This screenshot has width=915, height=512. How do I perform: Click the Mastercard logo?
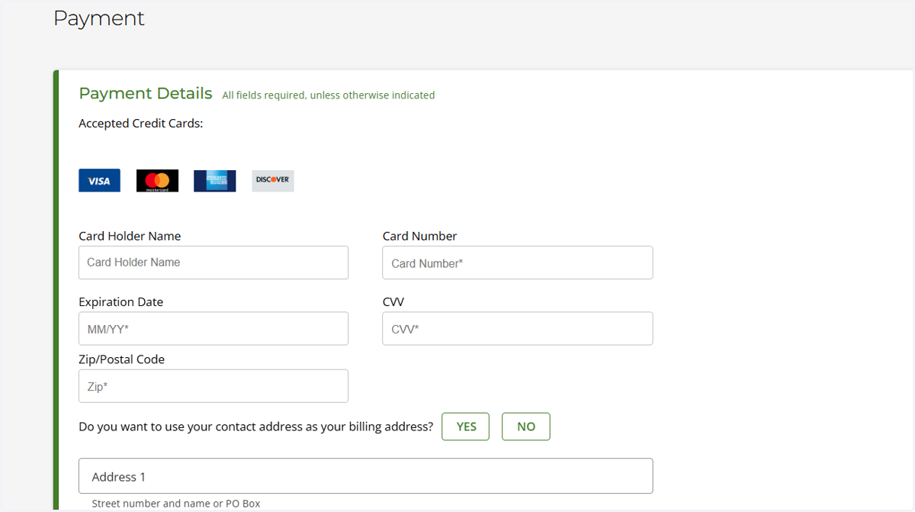click(x=157, y=180)
